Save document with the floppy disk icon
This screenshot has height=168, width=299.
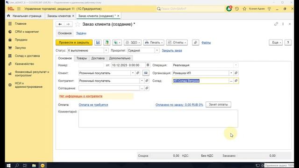pos(98,42)
